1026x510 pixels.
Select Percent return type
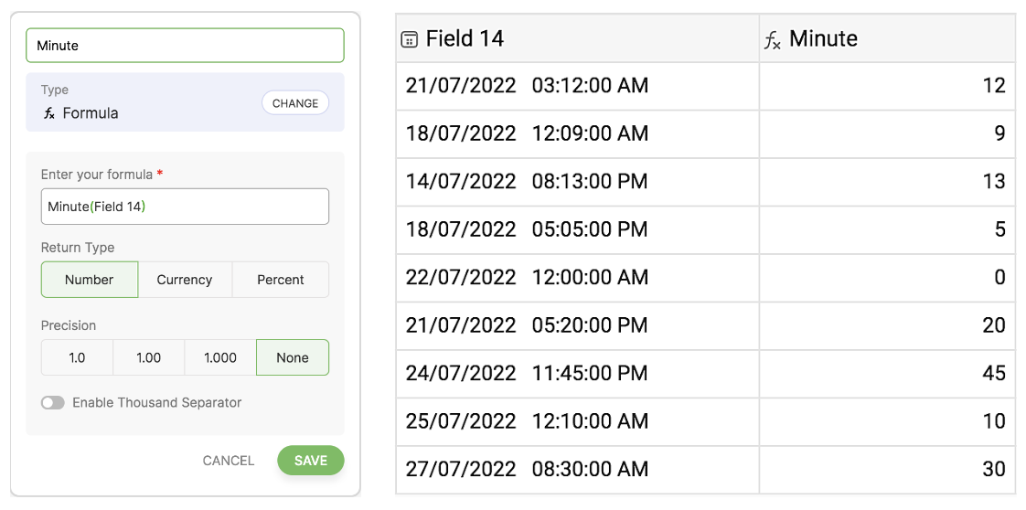point(281,280)
